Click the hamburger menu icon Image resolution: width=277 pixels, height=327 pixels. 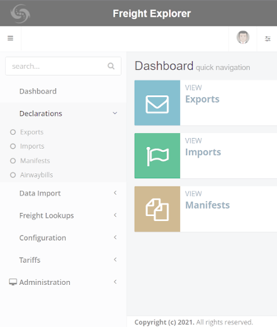coord(10,38)
